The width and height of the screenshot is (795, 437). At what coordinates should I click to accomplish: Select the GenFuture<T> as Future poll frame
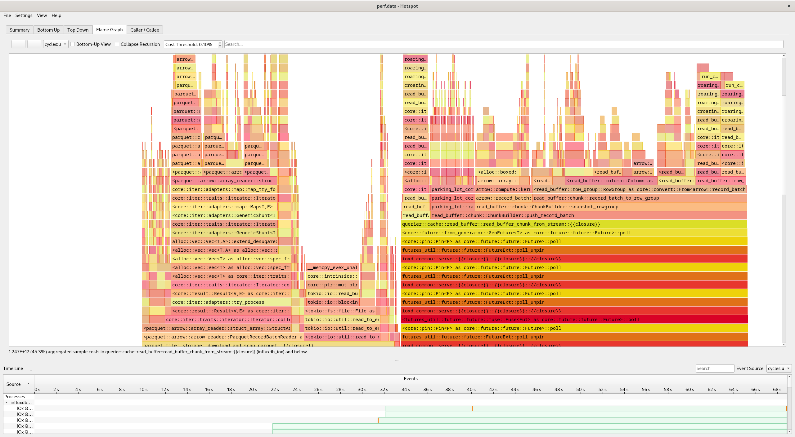tap(574, 233)
